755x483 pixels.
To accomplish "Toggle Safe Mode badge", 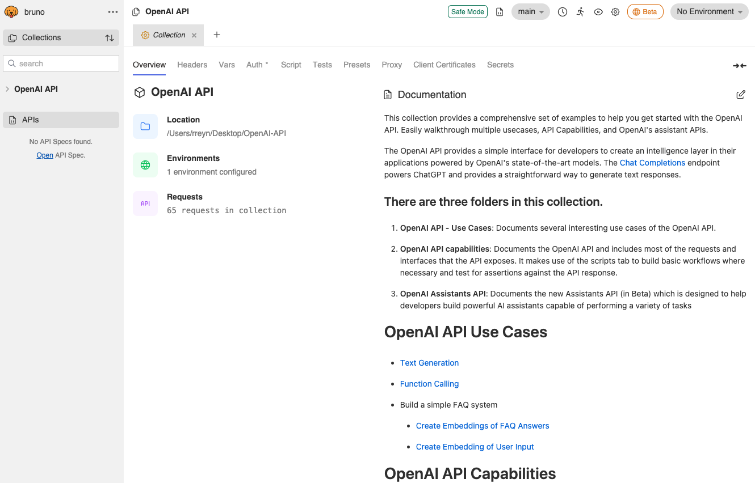I will [467, 11].
